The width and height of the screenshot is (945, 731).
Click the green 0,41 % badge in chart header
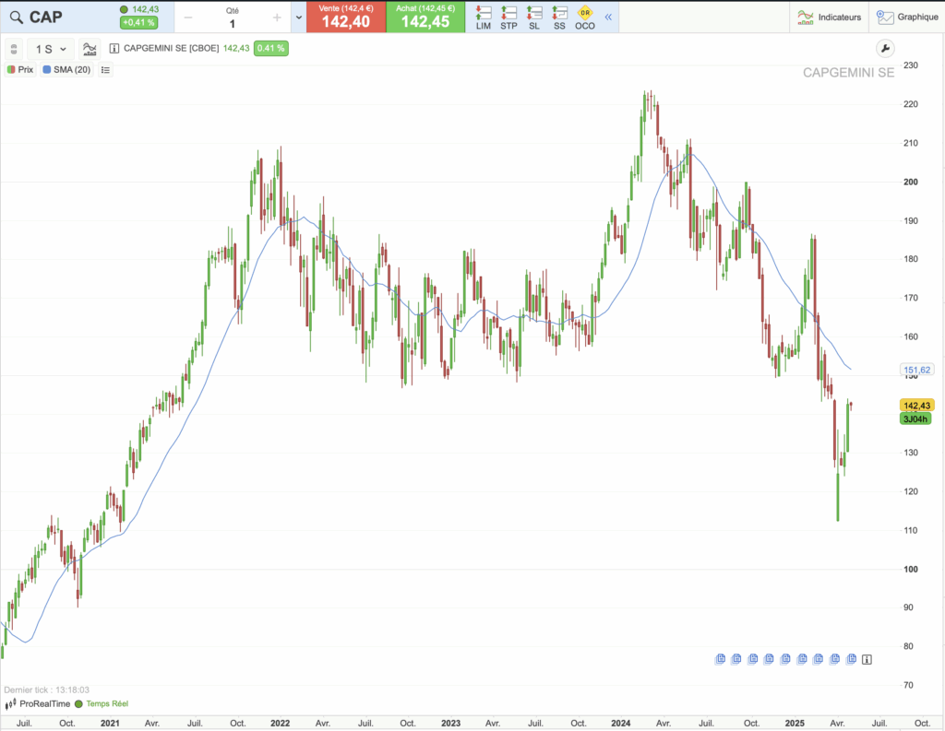(270, 48)
